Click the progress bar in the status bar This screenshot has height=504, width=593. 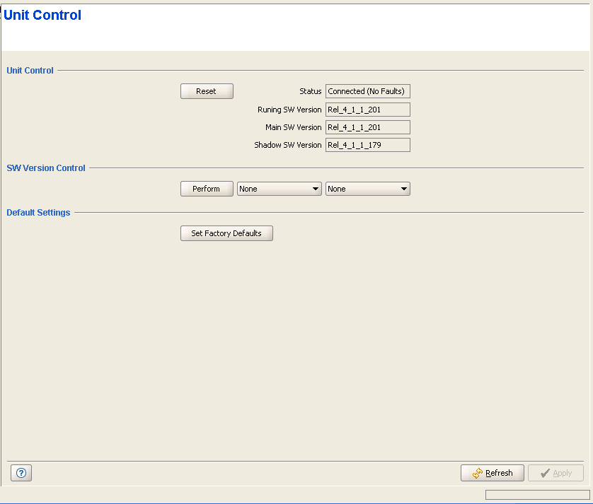tap(537, 495)
